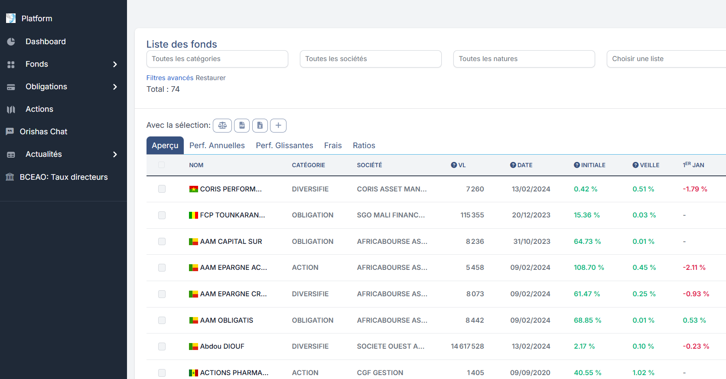
Task: Click VL value 14 617 528
Action: (467, 347)
